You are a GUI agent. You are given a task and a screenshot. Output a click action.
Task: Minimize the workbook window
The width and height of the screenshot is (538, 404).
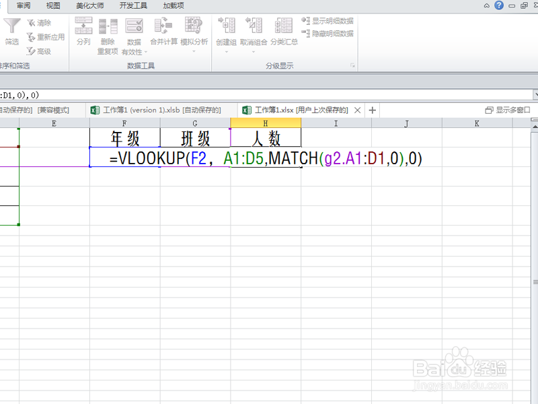click(x=512, y=6)
